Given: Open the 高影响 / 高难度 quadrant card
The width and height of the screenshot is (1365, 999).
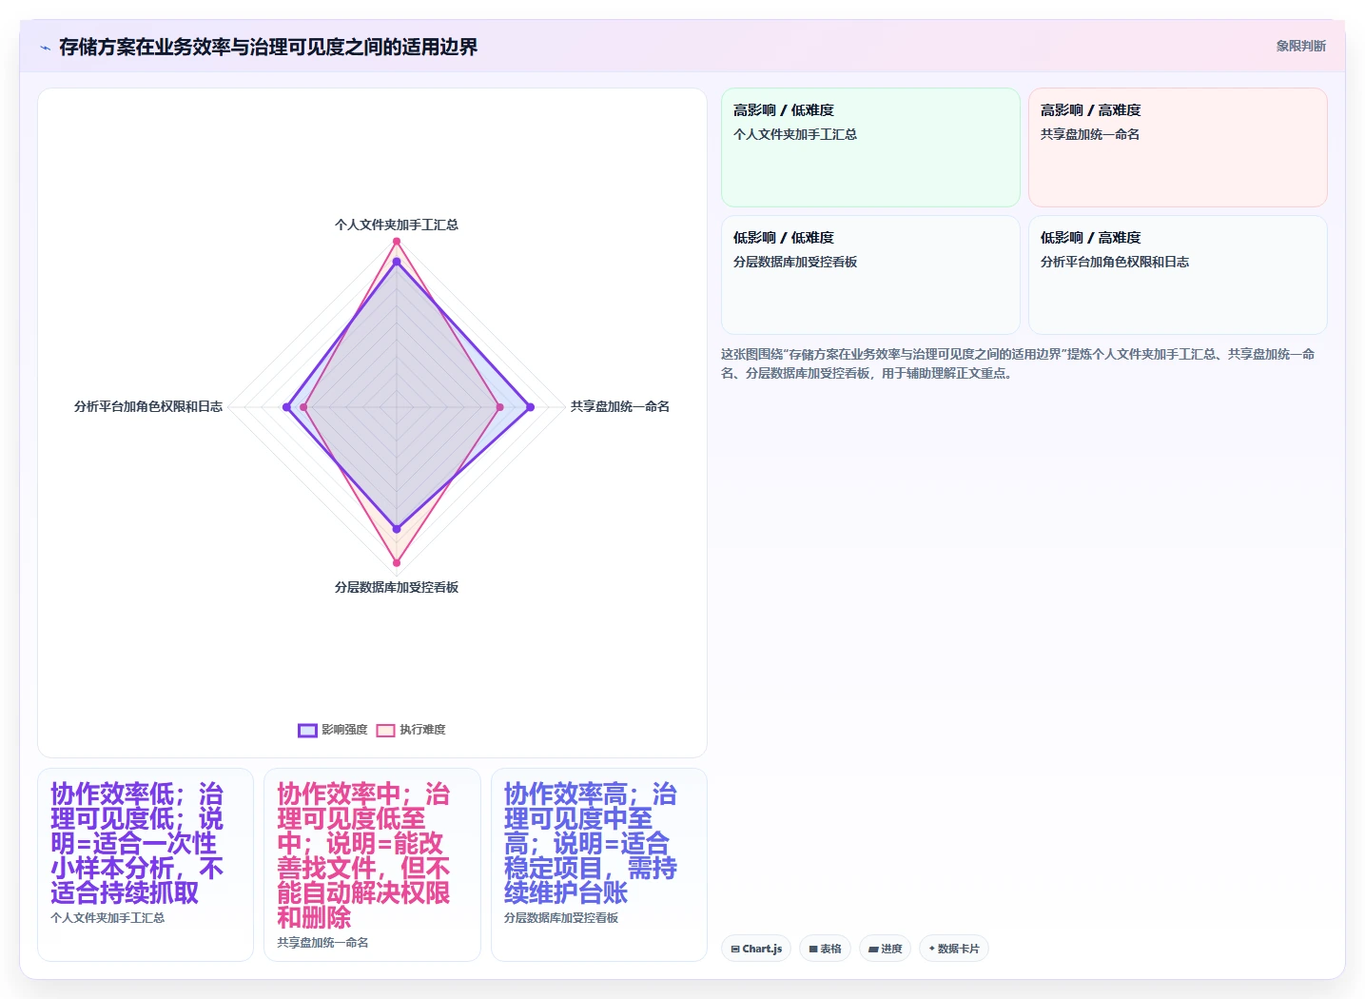Looking at the screenshot, I should 1178,147.
